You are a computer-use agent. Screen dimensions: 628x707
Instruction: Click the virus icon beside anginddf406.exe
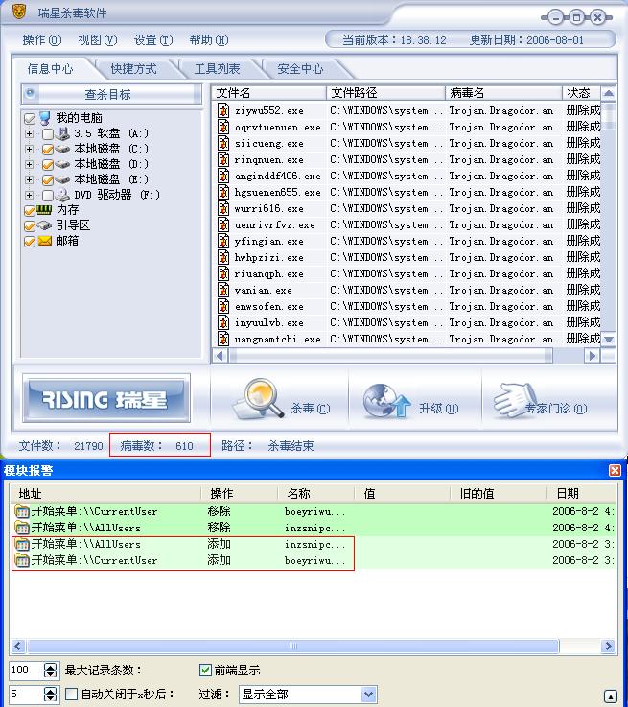point(223,176)
